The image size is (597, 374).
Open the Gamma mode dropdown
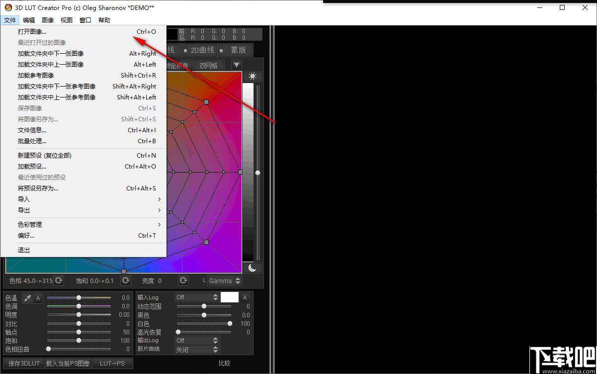(x=225, y=280)
